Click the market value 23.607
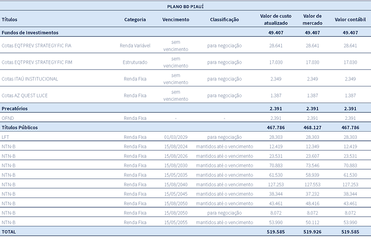Screen dimensions: 371x245 [x=312, y=156]
